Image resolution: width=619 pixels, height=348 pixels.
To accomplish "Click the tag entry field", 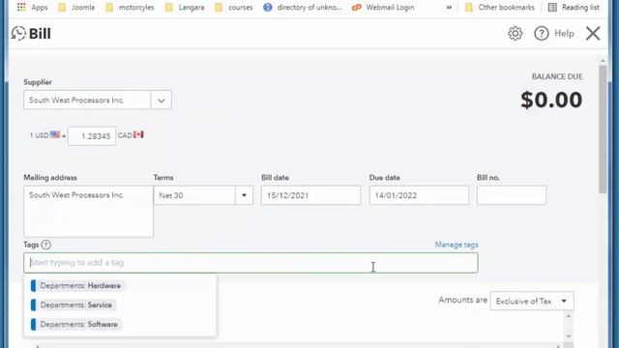I will 251,263.
